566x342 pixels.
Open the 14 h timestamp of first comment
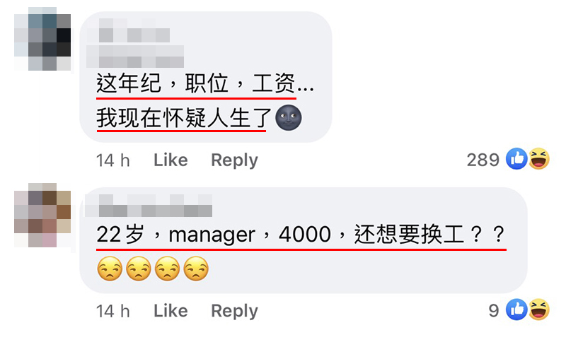point(113,160)
